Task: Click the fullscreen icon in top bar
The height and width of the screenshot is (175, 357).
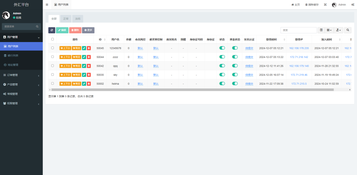Action: click(325, 5)
